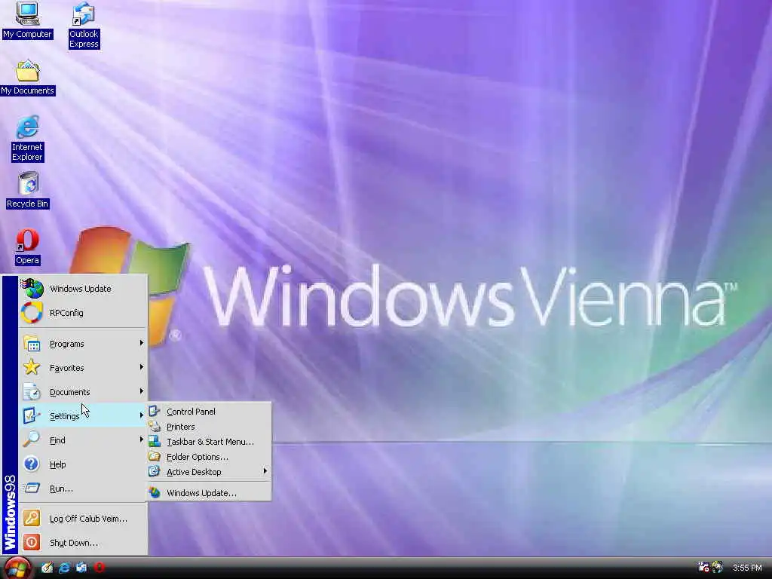The height and width of the screenshot is (579, 772).
Task: Open Taskbar & Start Menu settings
Action: (210, 442)
